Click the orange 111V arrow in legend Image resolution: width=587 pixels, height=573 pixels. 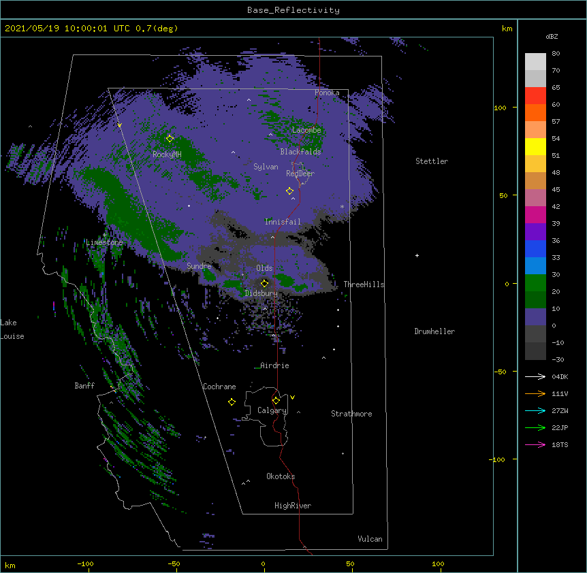535,393
